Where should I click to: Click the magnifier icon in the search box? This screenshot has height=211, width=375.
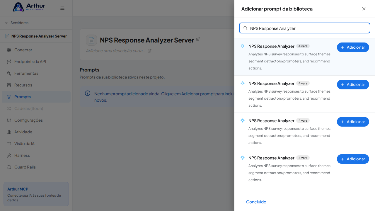tap(246, 28)
